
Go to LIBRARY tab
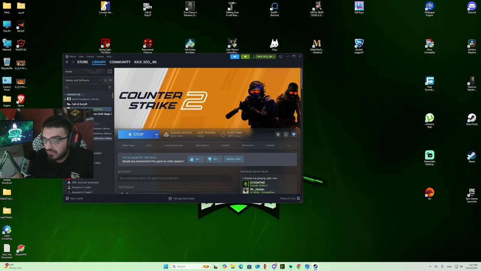99,62
